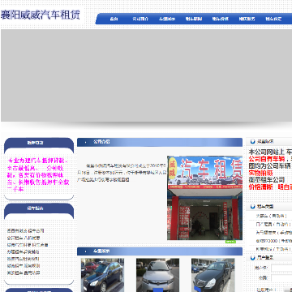
Task: Open the dark blue sedan thumbnail
Action: pos(102,275)
